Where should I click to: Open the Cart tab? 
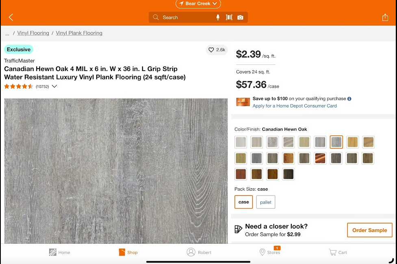pos(338,252)
